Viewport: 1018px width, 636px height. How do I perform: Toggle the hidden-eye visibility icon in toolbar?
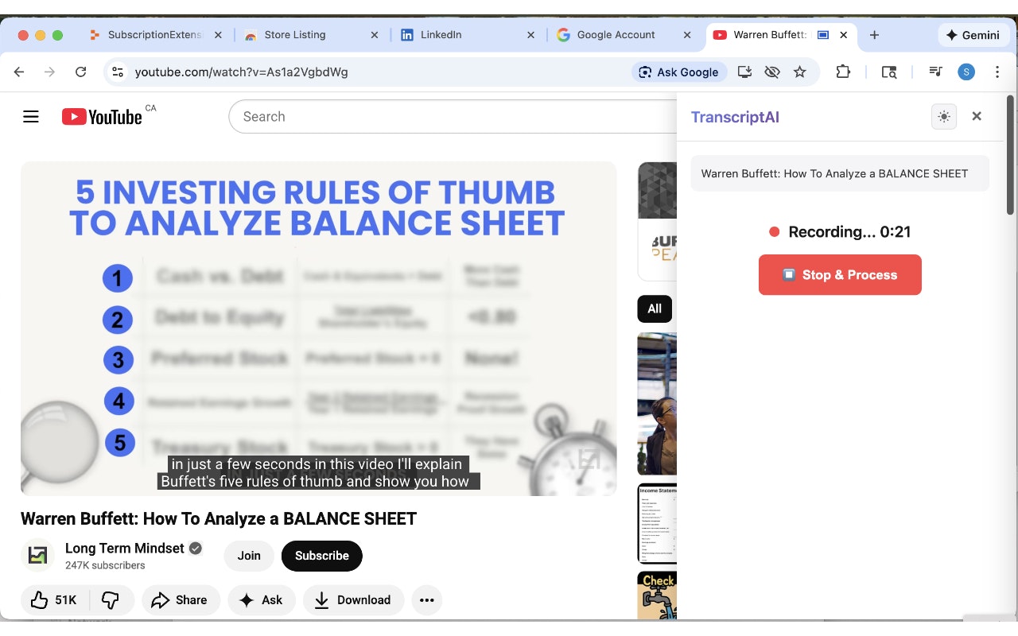click(771, 72)
